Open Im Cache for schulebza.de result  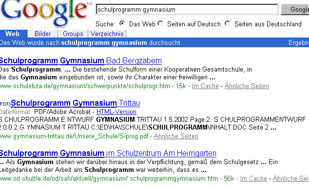point(205,86)
